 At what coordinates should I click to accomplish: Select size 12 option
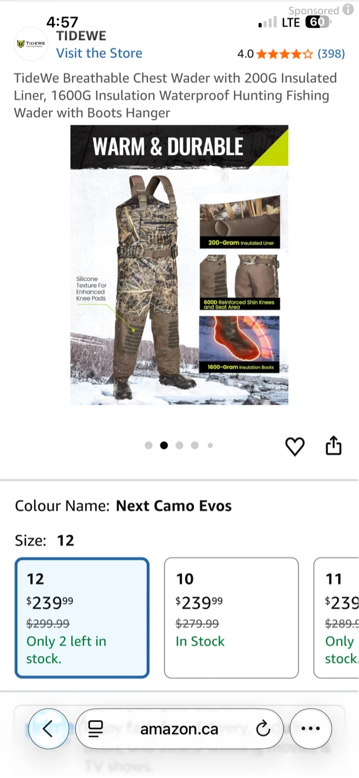click(x=82, y=618)
